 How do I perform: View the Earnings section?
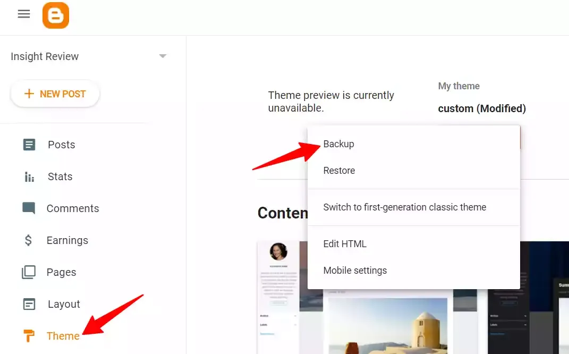[x=67, y=240]
